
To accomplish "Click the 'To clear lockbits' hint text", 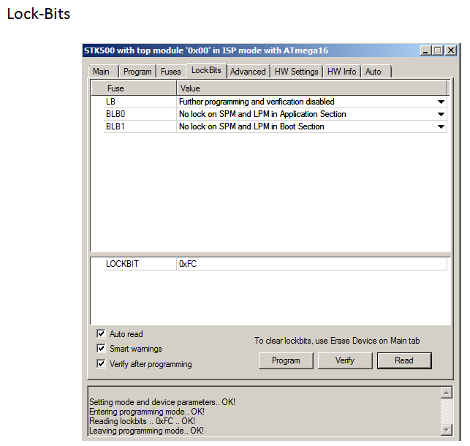I will (337, 341).
